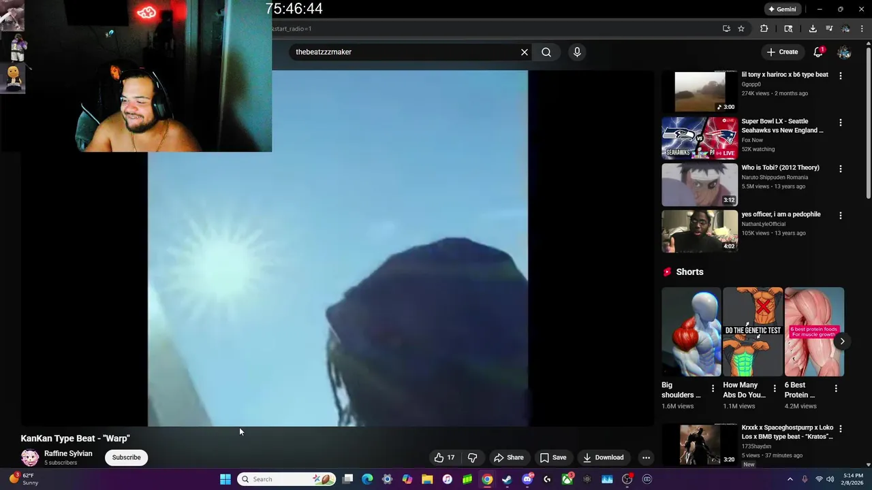
Task: Open options for Big shoulders Short
Action: pos(713,389)
